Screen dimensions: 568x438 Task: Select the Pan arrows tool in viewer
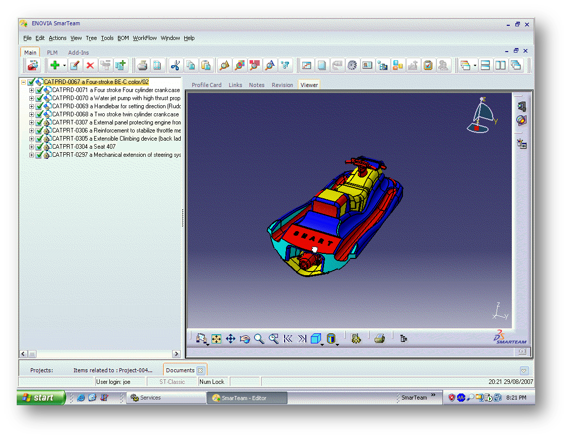[231, 339]
